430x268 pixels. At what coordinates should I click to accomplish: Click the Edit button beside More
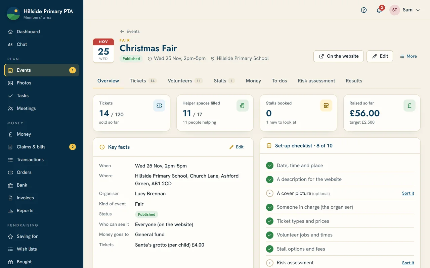click(380, 56)
